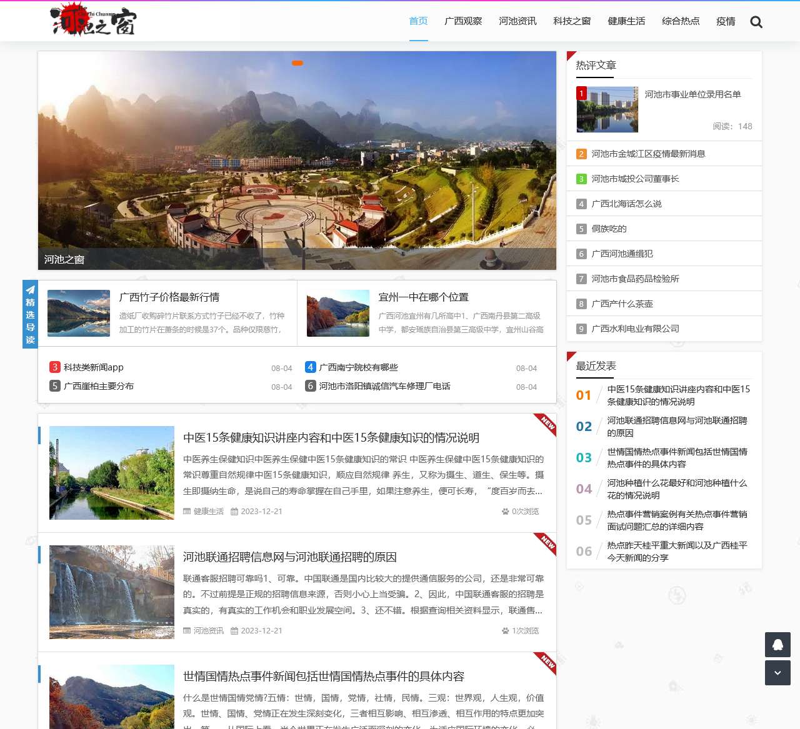This screenshot has width=800, height=729.
Task: Open article 宜州一中在哪个位置
Action: pyautogui.click(x=424, y=297)
